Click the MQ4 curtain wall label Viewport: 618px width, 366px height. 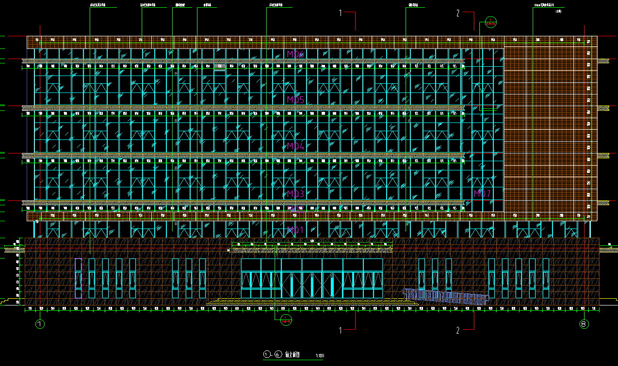[x=295, y=146]
